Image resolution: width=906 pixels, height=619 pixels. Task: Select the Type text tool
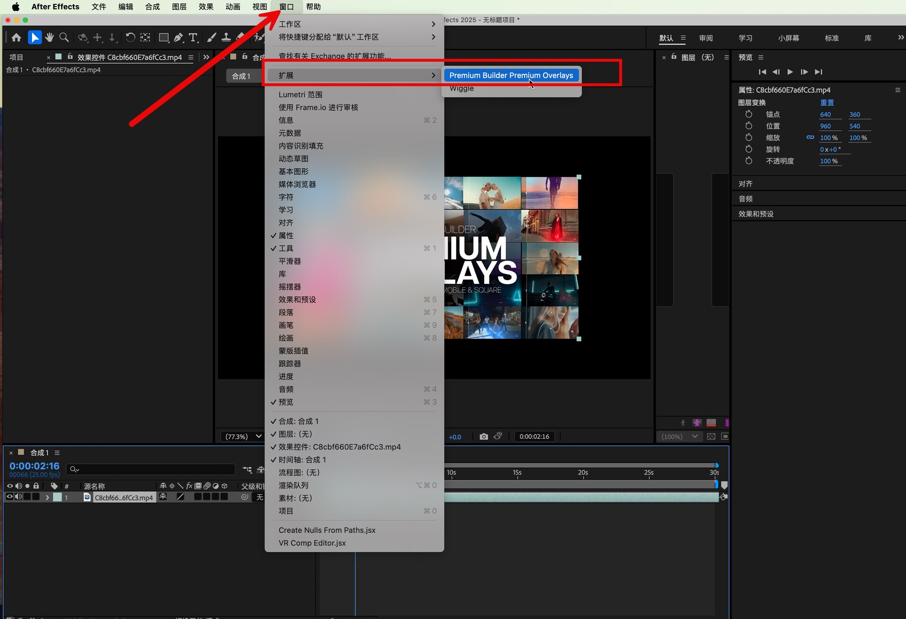[x=193, y=38]
